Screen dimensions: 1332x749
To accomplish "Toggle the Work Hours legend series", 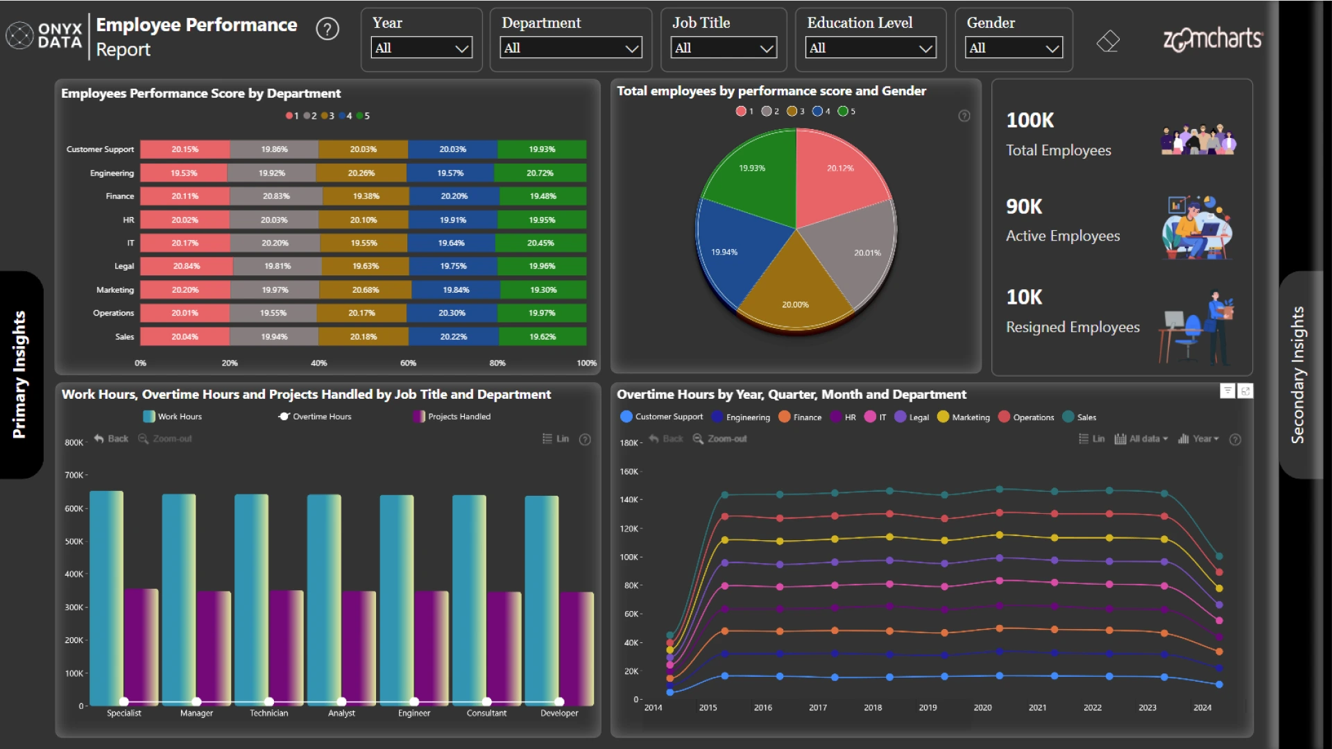I will click(172, 416).
